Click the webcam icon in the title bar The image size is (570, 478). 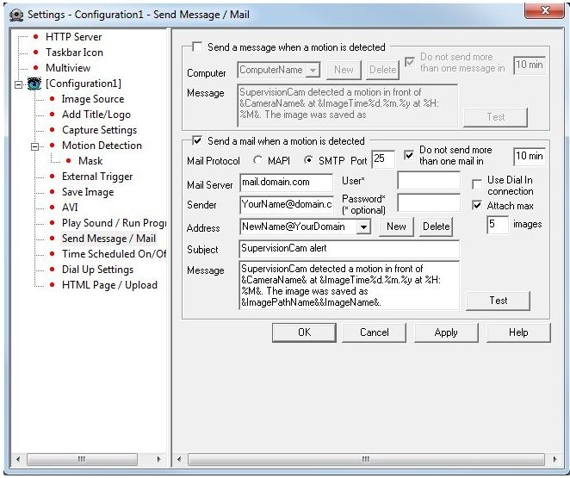[16, 15]
